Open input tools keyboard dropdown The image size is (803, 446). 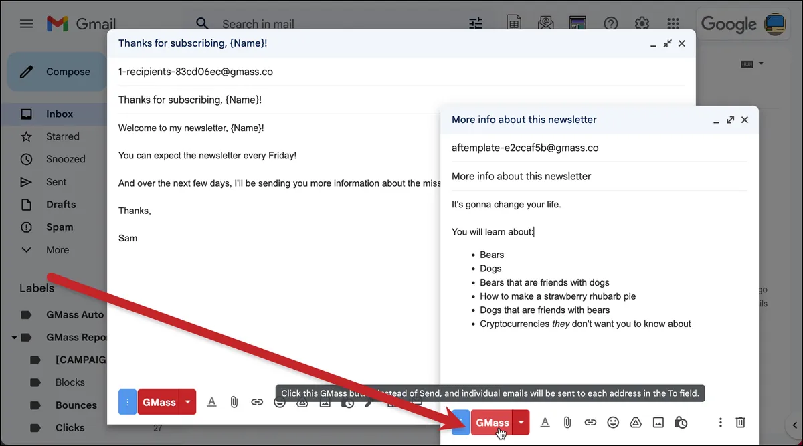tap(752, 64)
